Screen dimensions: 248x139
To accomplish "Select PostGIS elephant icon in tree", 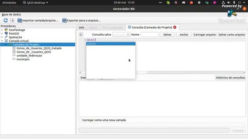I will coord(6,34).
